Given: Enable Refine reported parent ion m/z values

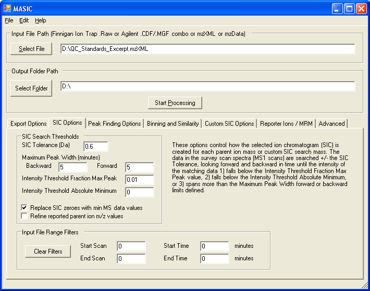Looking at the screenshot, I should tap(24, 216).
